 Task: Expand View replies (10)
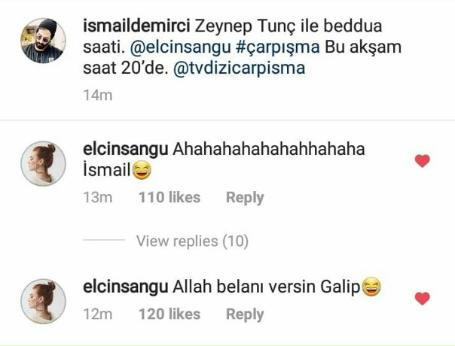pyautogui.click(x=192, y=241)
